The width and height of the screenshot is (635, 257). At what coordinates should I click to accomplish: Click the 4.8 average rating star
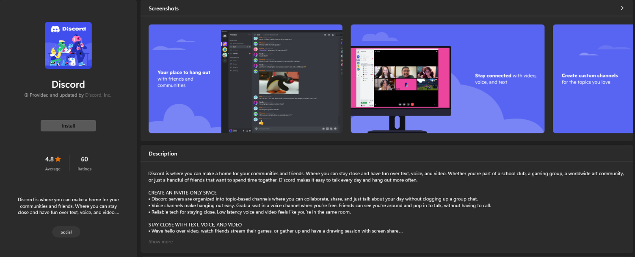click(58, 159)
